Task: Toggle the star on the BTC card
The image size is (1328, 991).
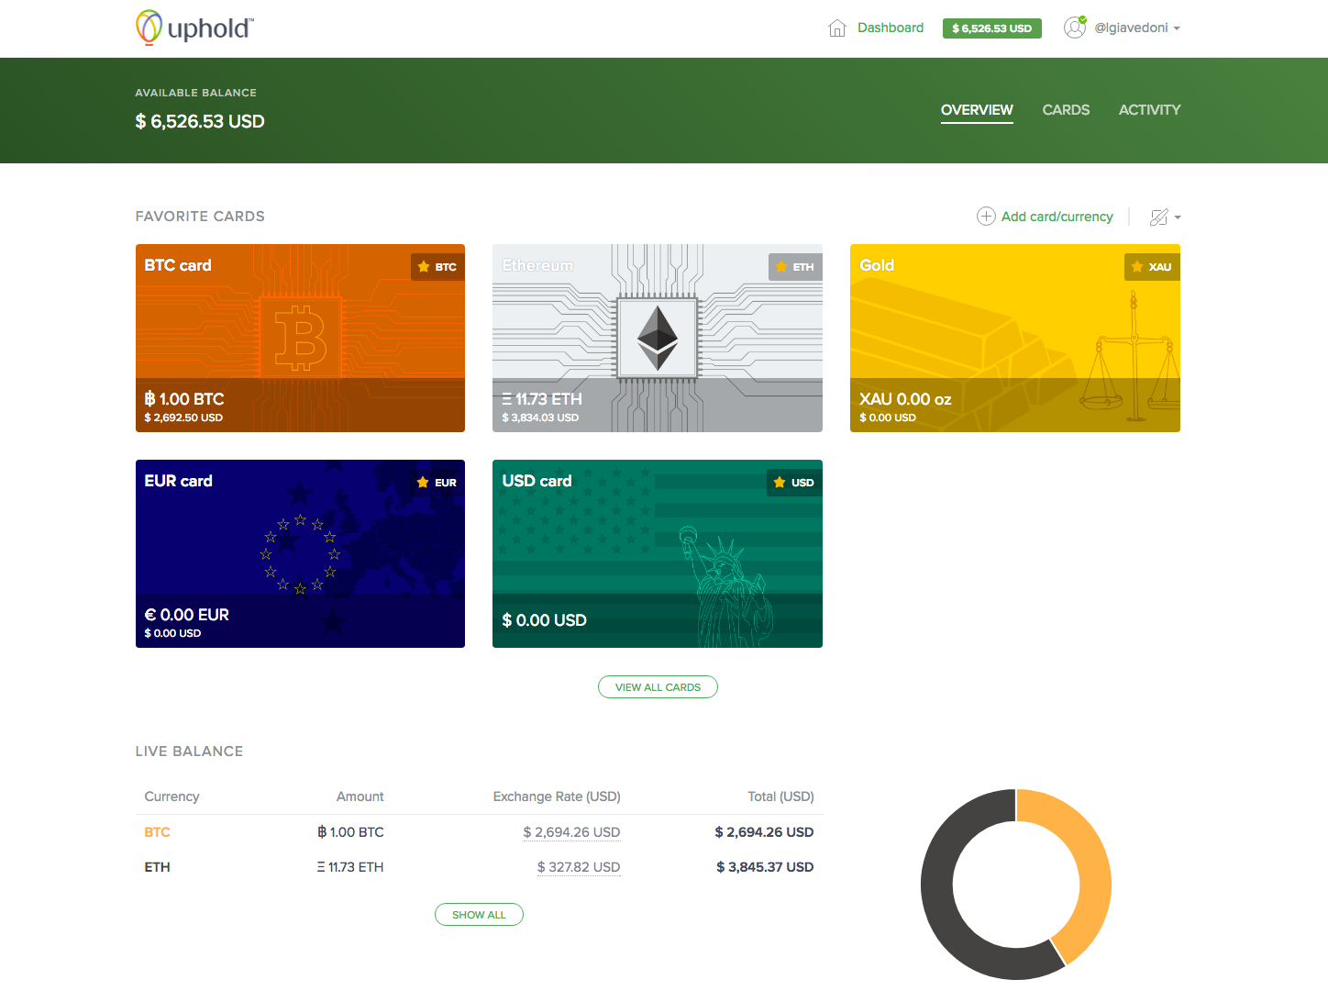Action: pos(424,267)
